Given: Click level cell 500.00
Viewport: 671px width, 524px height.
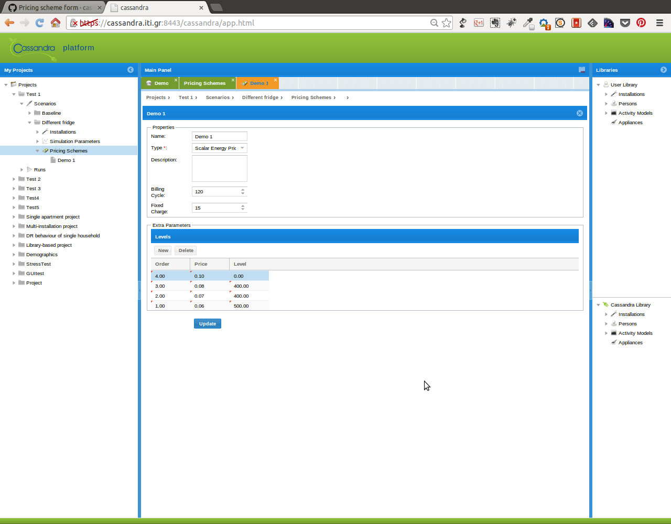Looking at the screenshot, I should [x=249, y=306].
